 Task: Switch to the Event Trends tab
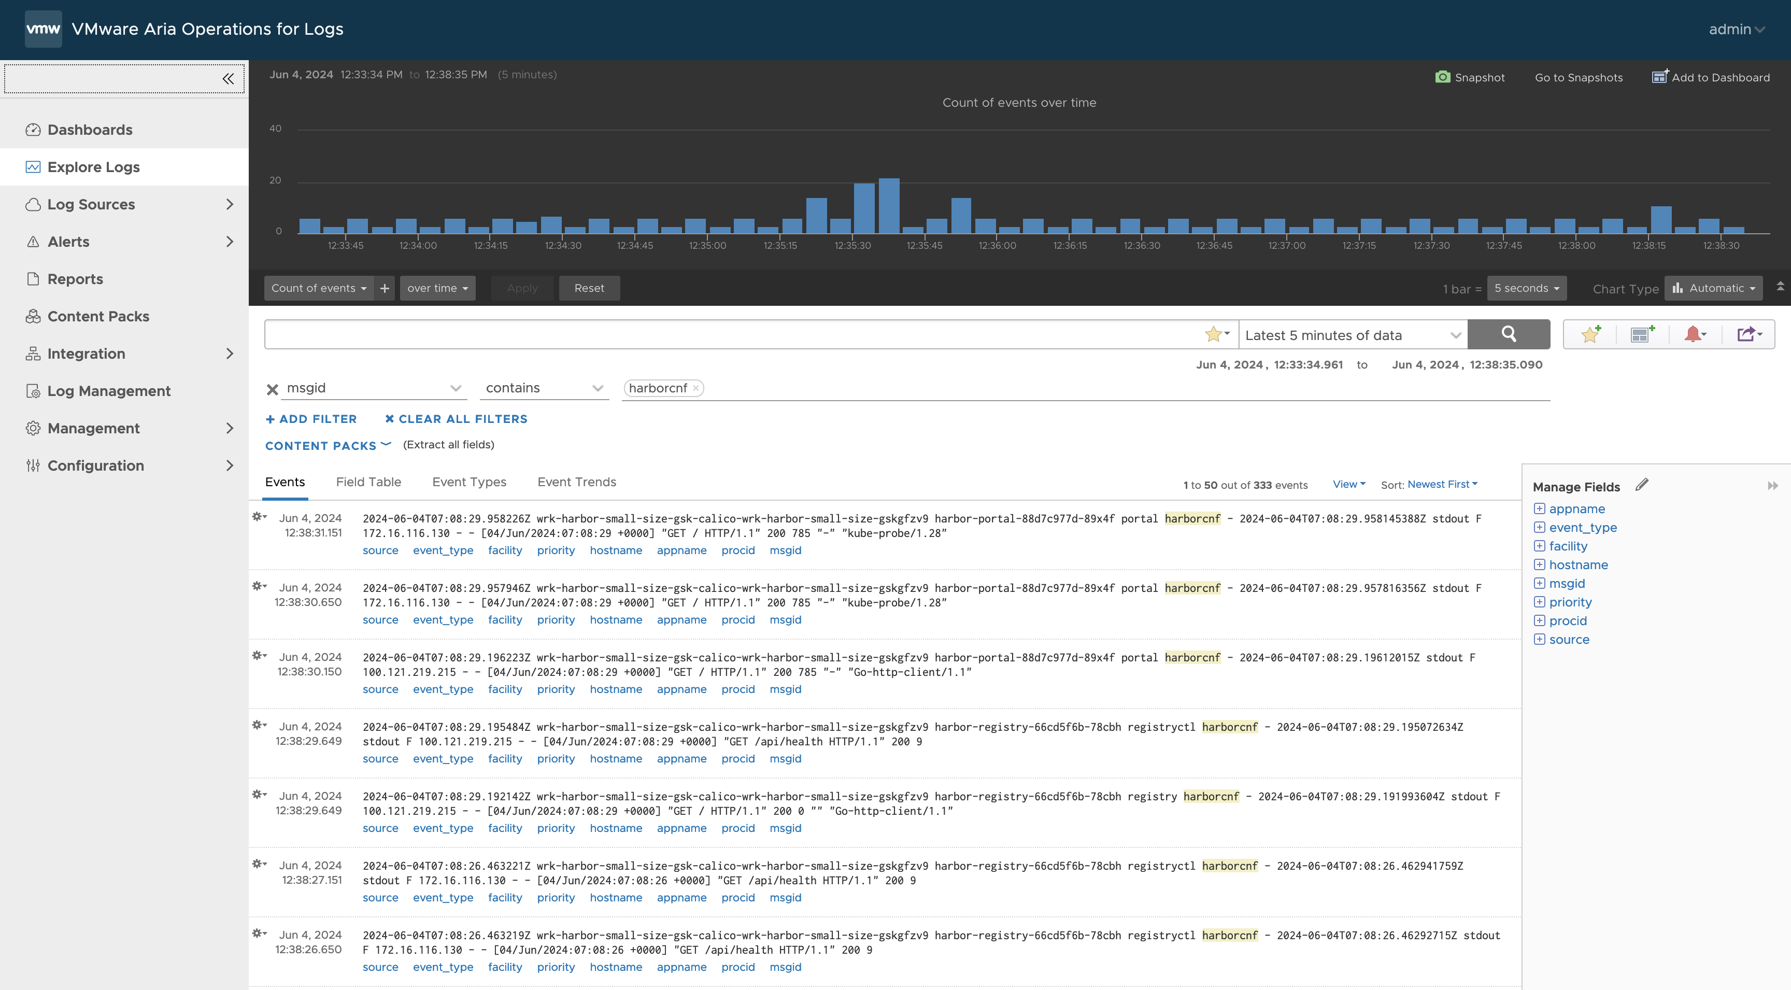click(x=576, y=482)
